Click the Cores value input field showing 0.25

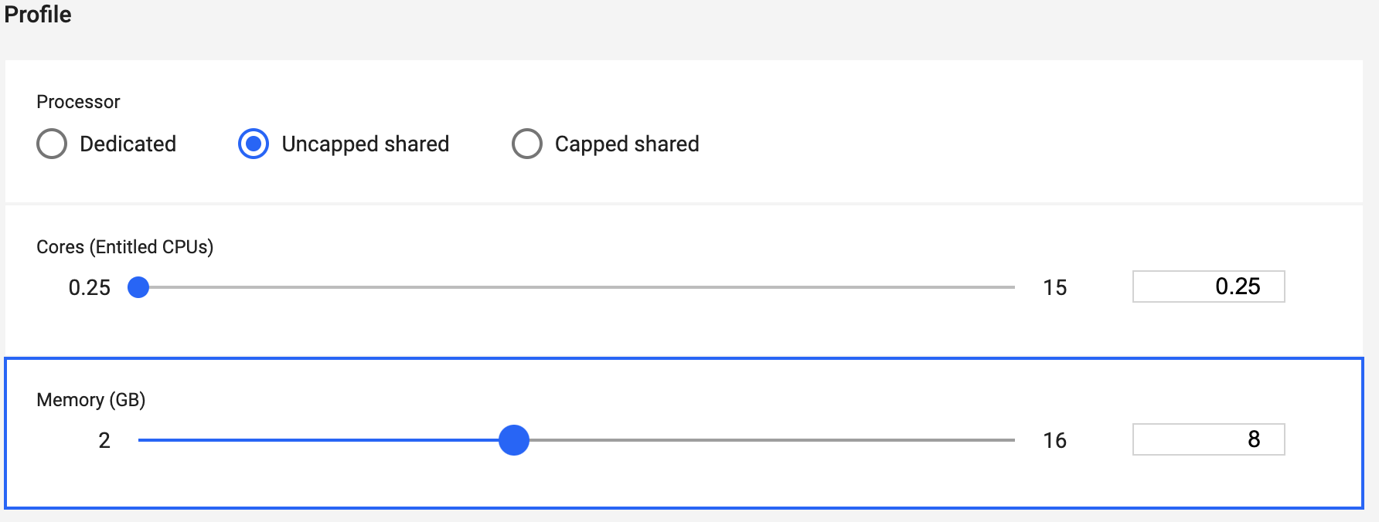tap(1208, 286)
